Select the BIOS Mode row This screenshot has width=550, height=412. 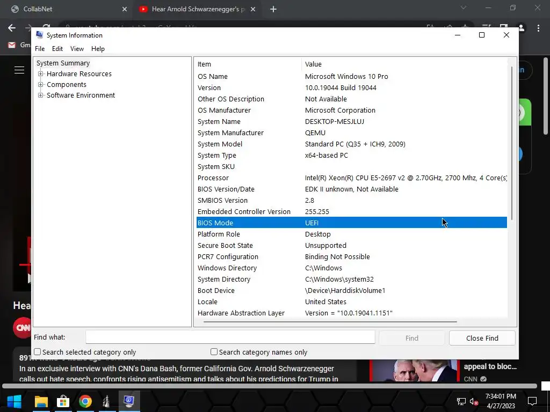tap(352, 223)
